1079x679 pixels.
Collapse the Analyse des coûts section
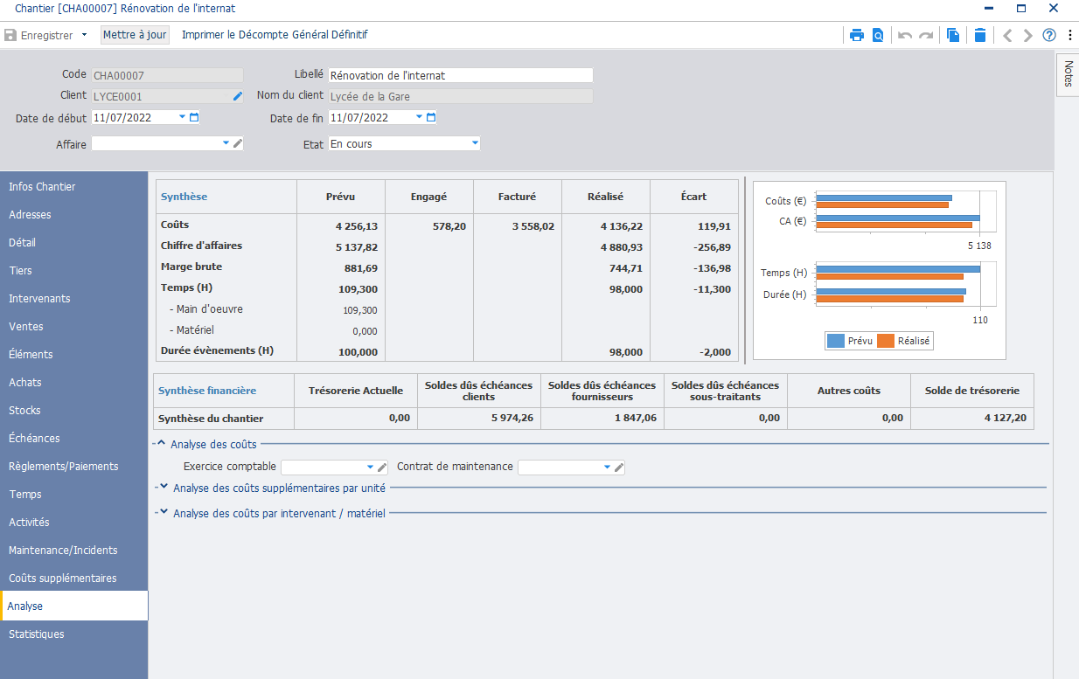162,444
